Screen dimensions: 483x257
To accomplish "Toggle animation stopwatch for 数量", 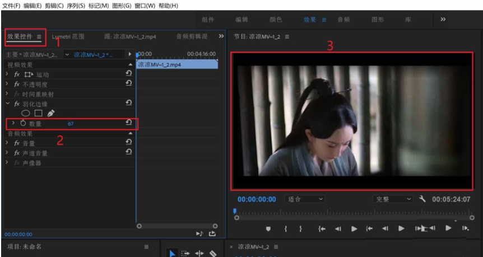I will pos(23,123).
